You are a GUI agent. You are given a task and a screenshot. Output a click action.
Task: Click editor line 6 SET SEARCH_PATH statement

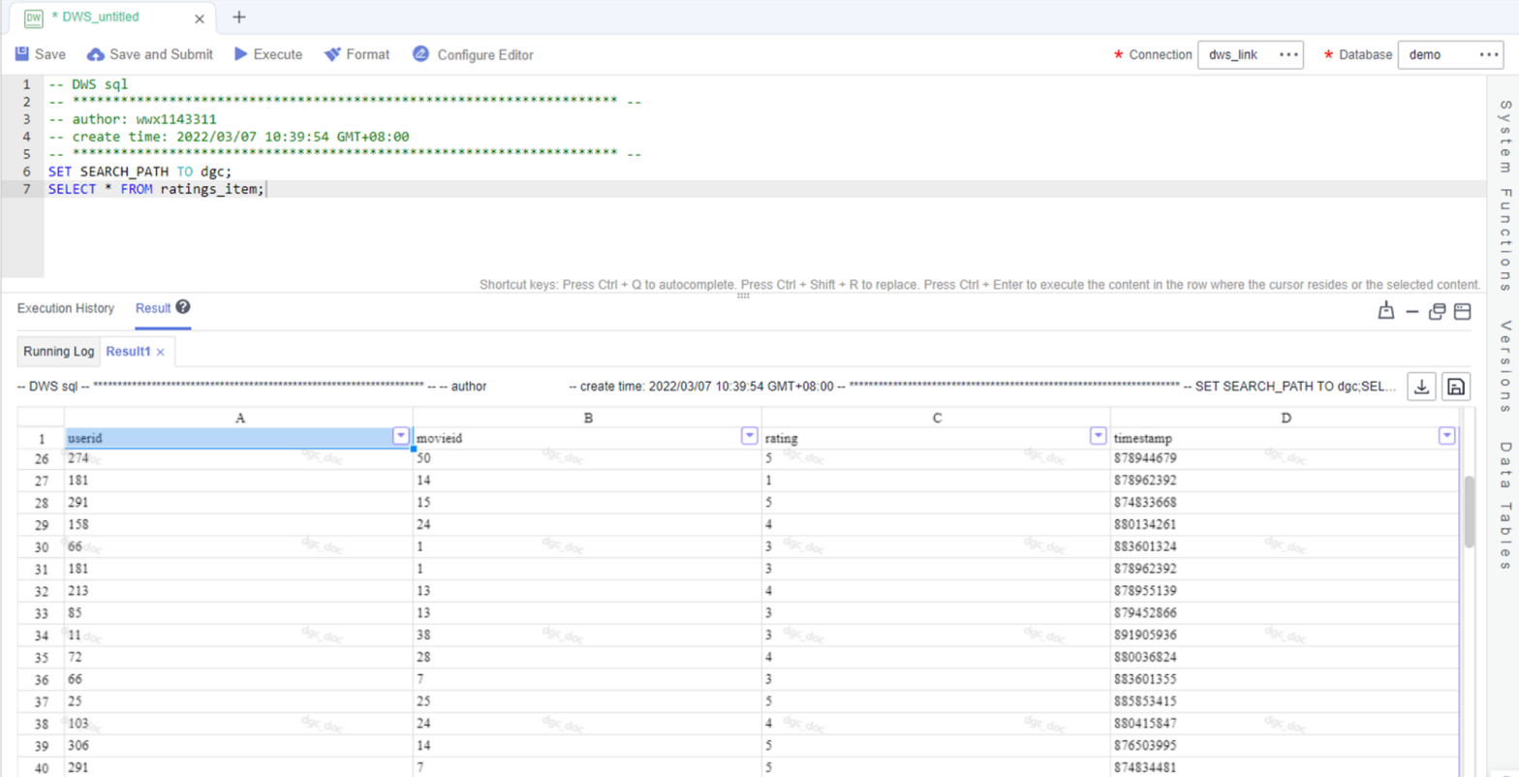click(140, 171)
